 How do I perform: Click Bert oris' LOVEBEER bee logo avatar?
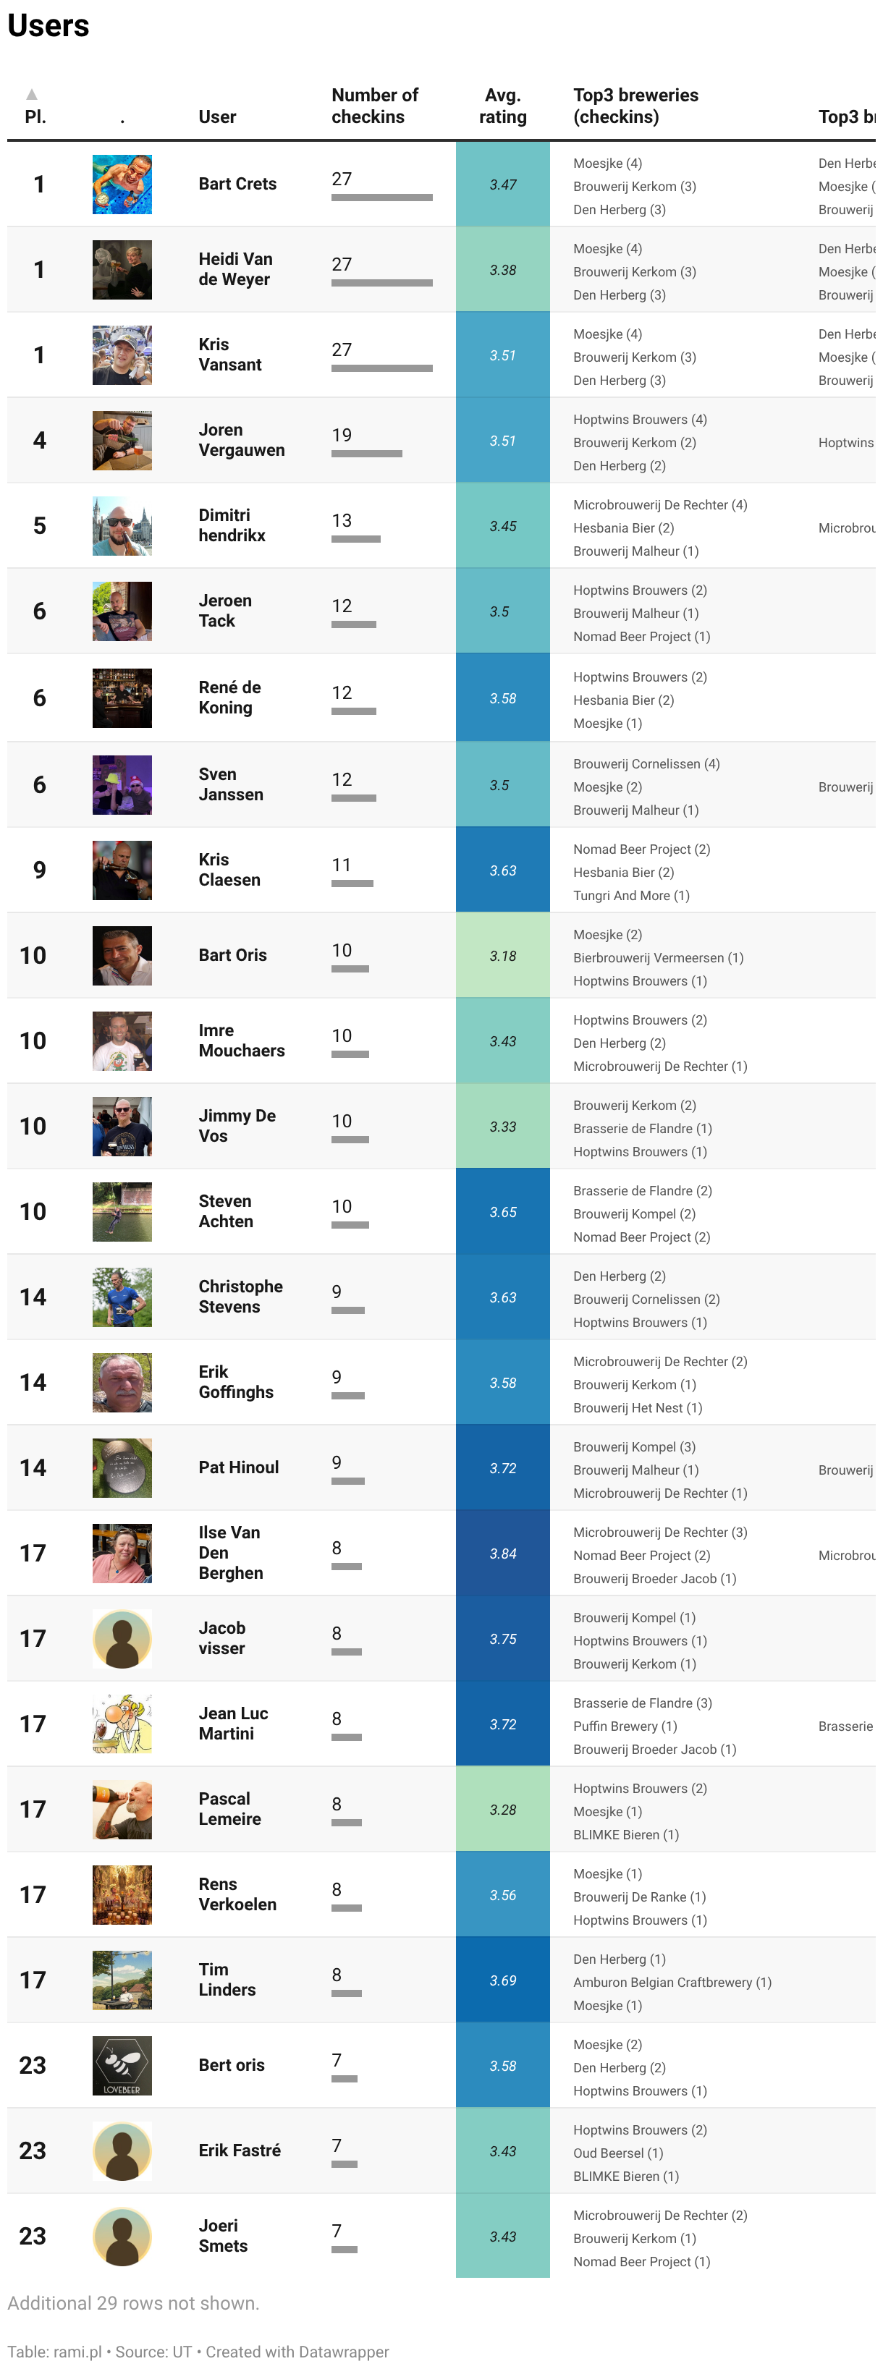(x=122, y=2064)
